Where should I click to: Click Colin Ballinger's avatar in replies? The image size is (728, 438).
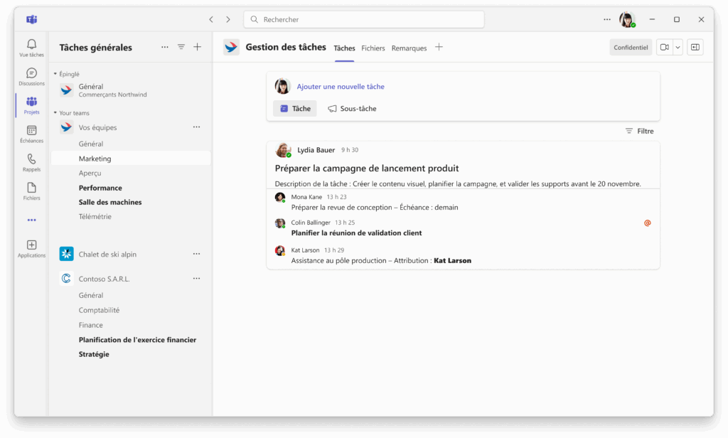280,223
